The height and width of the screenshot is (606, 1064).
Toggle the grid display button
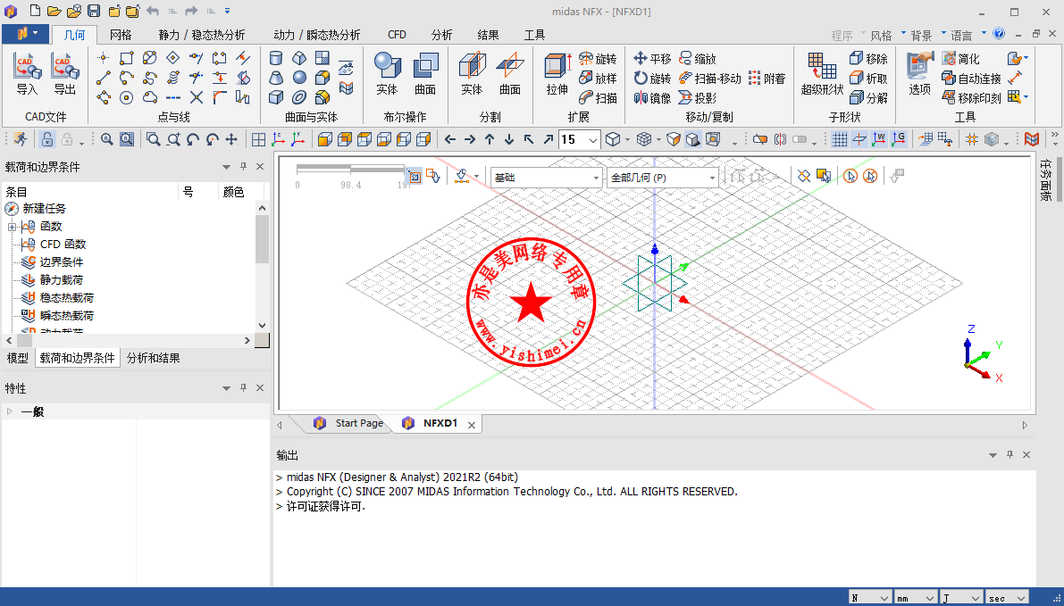click(840, 139)
